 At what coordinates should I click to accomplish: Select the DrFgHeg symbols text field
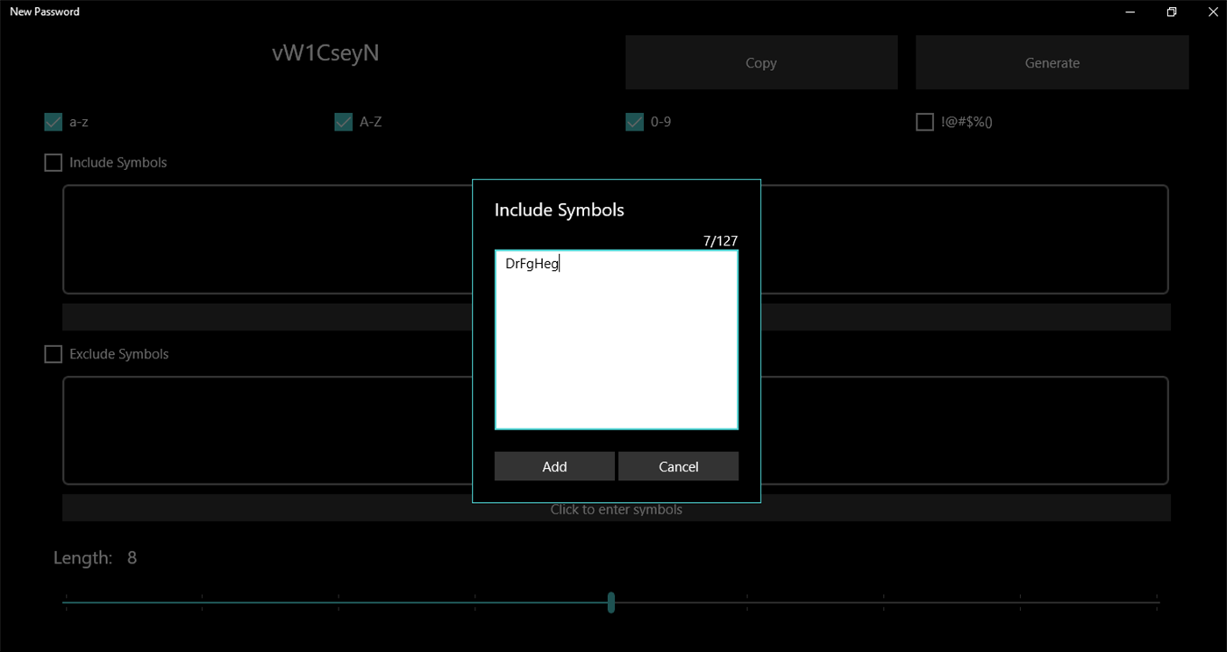tap(616, 339)
